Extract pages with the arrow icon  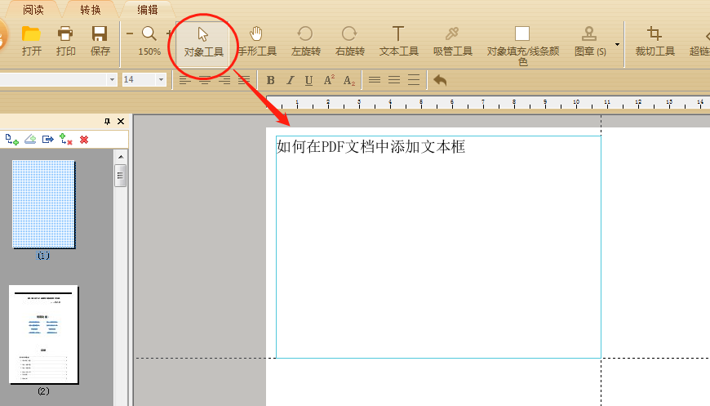pos(48,139)
